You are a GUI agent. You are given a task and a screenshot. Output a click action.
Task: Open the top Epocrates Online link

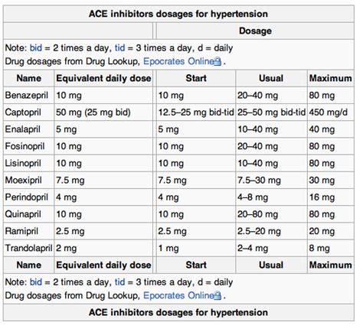(x=178, y=61)
